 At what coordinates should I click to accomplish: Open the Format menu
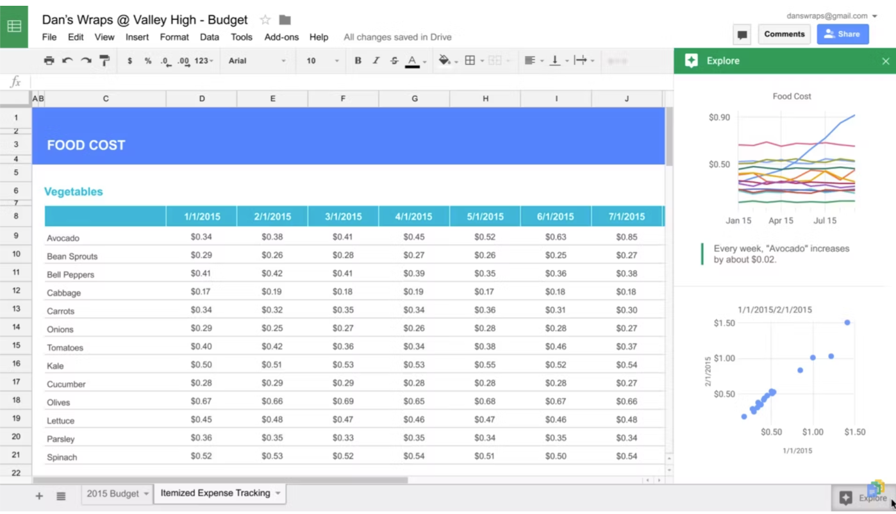(174, 37)
